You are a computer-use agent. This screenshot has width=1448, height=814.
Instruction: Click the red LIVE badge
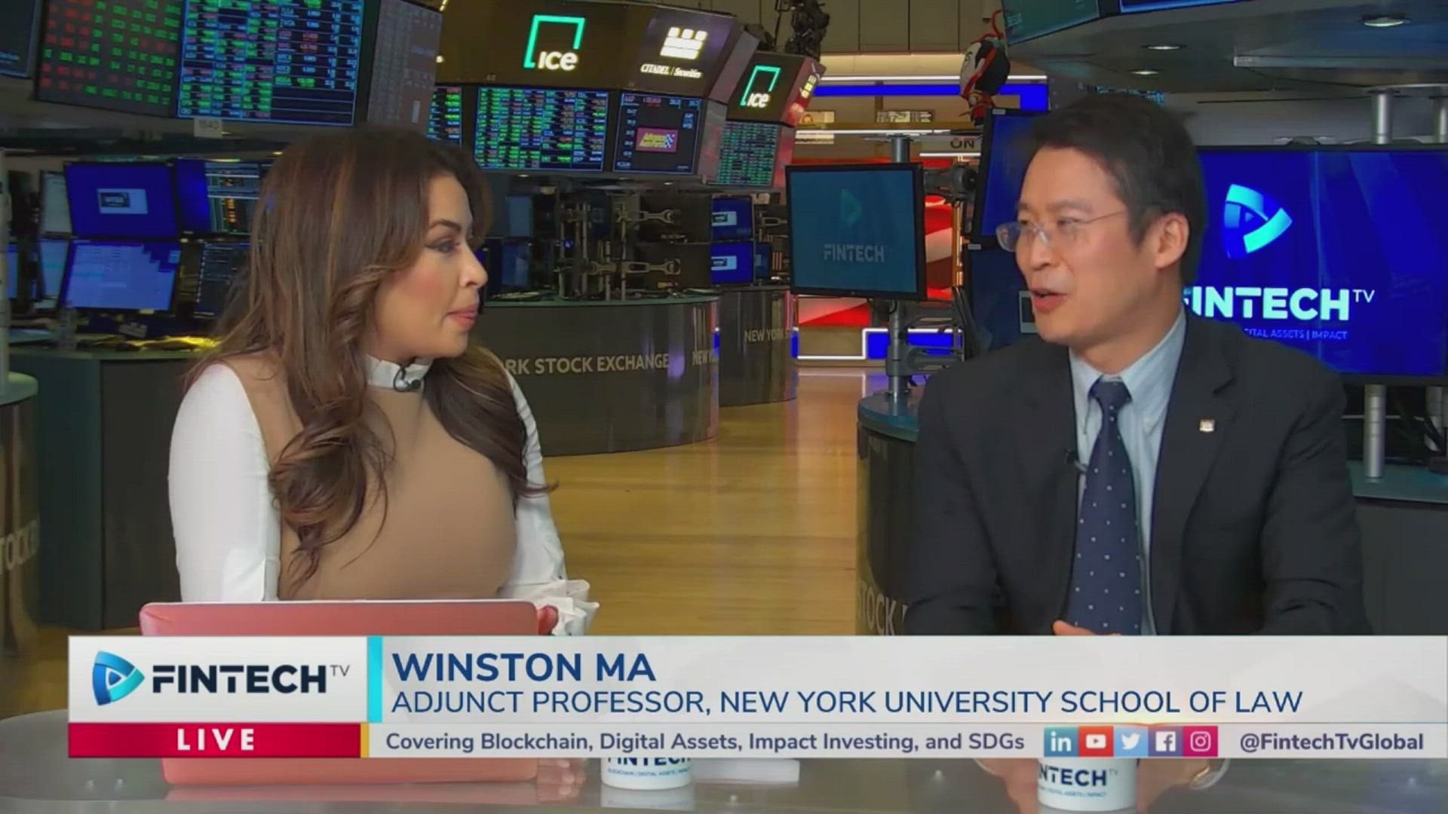point(214,740)
